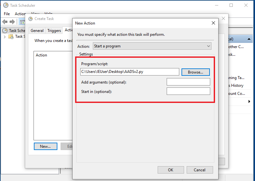Expand the Task Scheduler Library tree node
This screenshot has width=255, height=181.
pyautogui.click(x=5, y=36)
